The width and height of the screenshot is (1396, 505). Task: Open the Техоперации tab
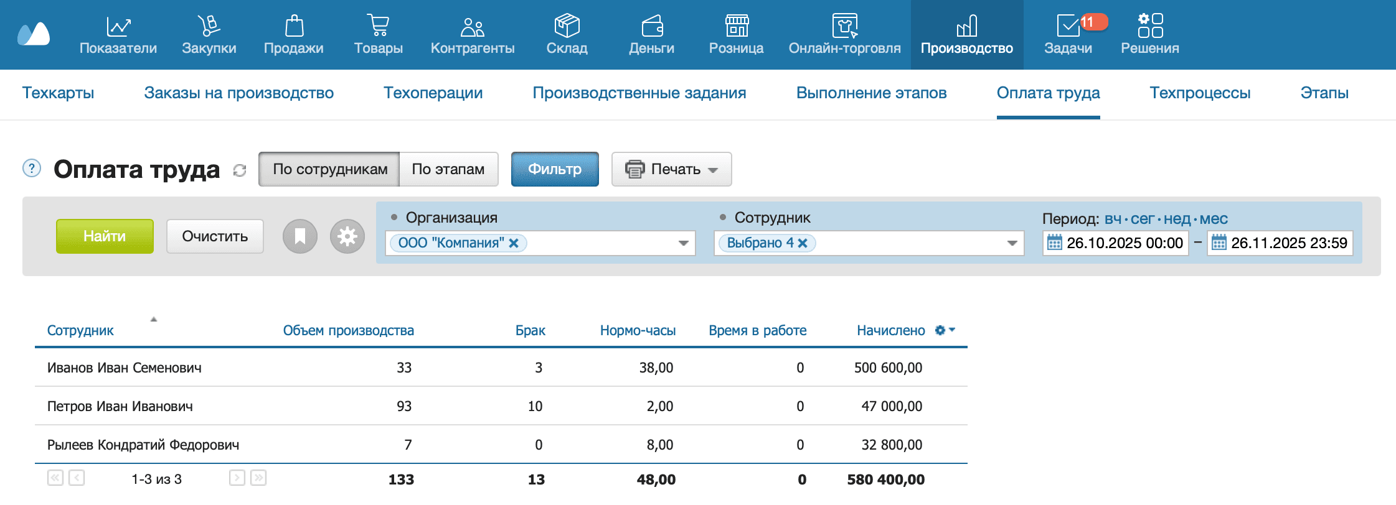coord(433,93)
